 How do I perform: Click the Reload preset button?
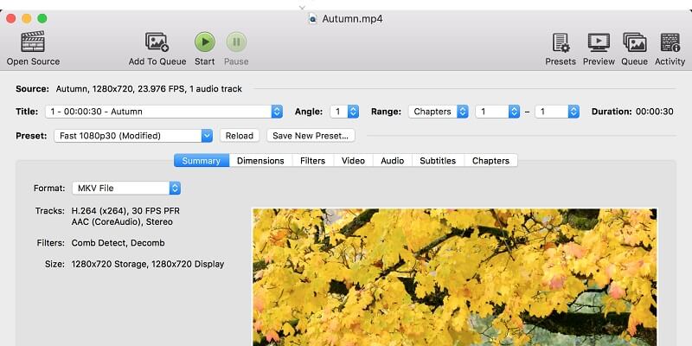[240, 136]
